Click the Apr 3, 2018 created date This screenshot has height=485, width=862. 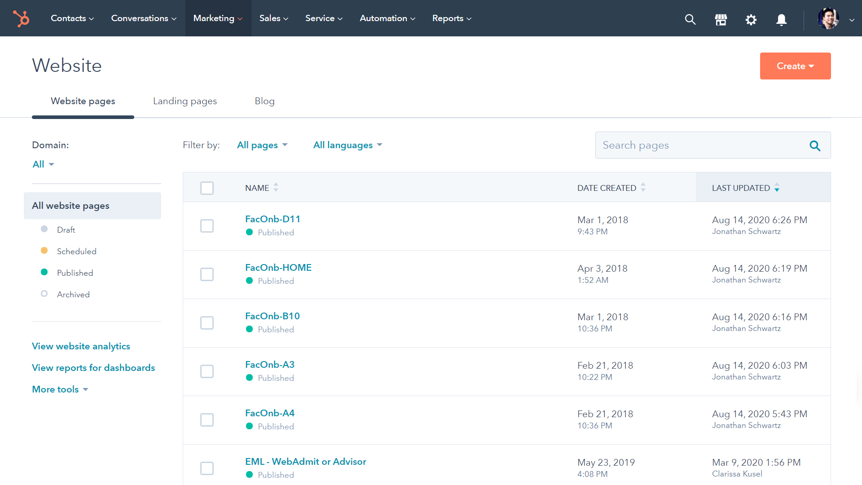(603, 269)
